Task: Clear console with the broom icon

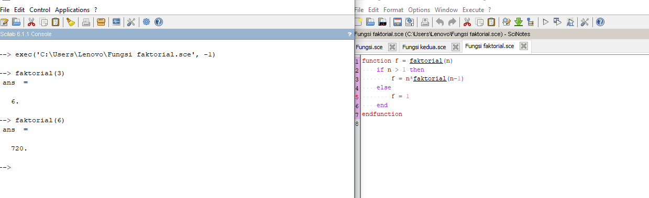Action: tap(71, 22)
